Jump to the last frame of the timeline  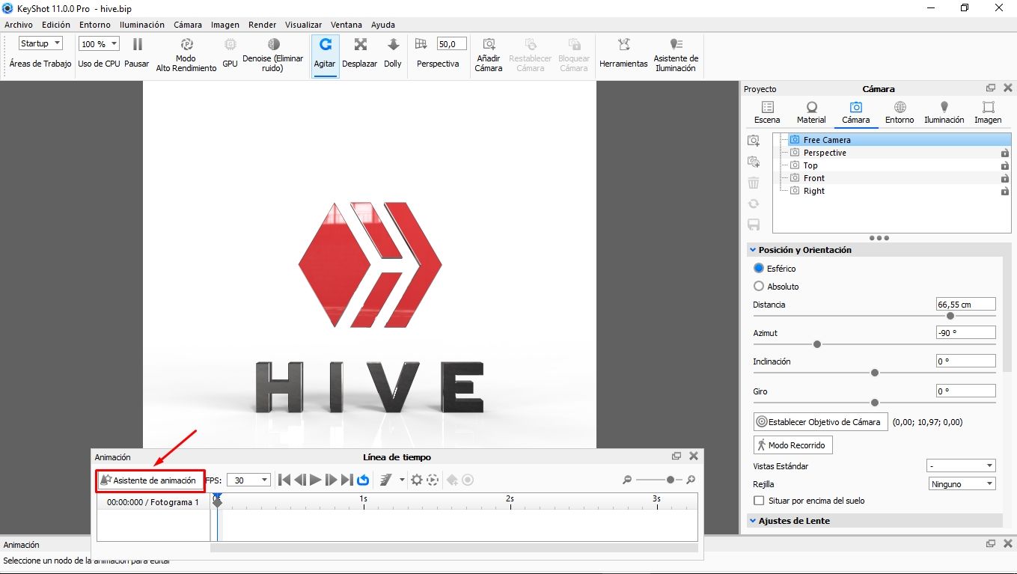[347, 480]
